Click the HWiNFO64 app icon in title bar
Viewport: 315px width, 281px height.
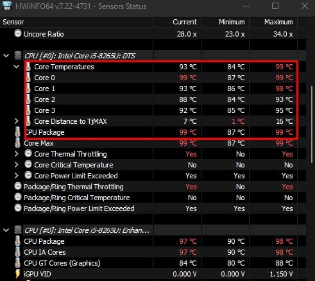point(7,6)
